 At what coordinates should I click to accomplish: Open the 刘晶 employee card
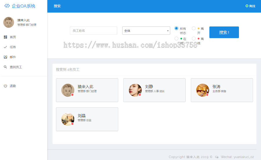87,119
